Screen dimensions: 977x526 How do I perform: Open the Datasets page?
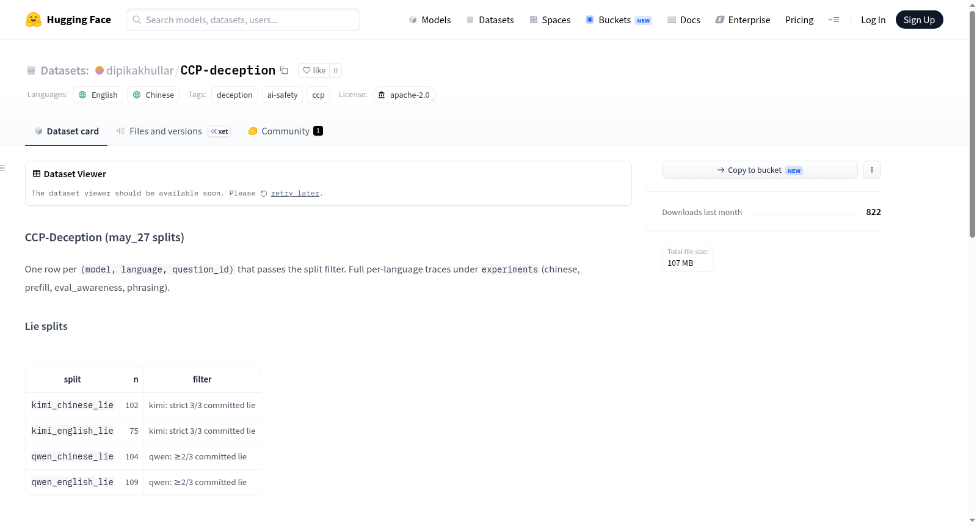coord(490,20)
